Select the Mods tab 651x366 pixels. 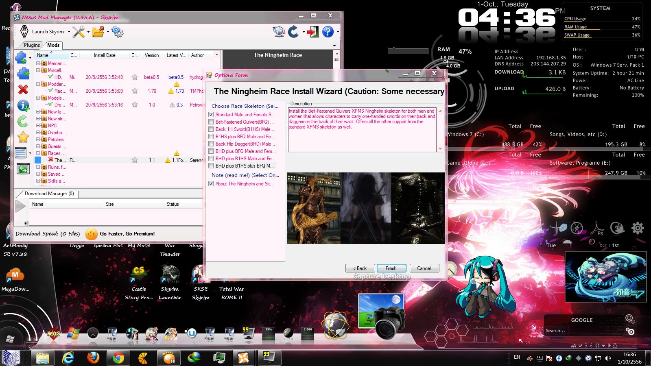click(53, 45)
